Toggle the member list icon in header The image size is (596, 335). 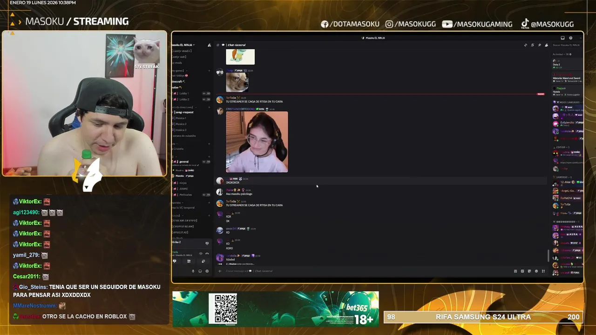(x=546, y=45)
